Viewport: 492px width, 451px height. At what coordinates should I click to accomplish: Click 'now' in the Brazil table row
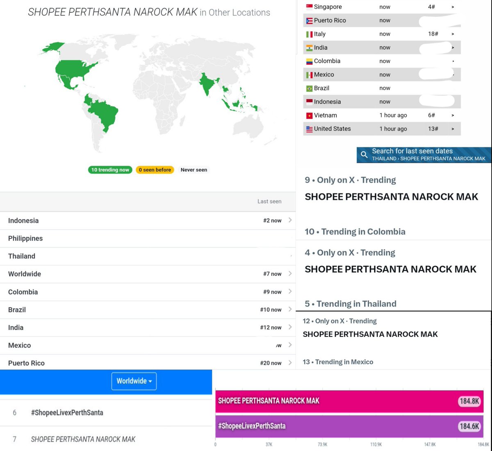385,88
